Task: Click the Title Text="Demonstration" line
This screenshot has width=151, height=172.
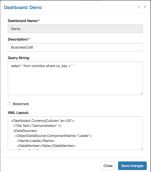Action: coord(37,126)
